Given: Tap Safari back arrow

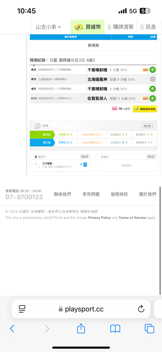Looking at the screenshot, I should coord(12,329).
